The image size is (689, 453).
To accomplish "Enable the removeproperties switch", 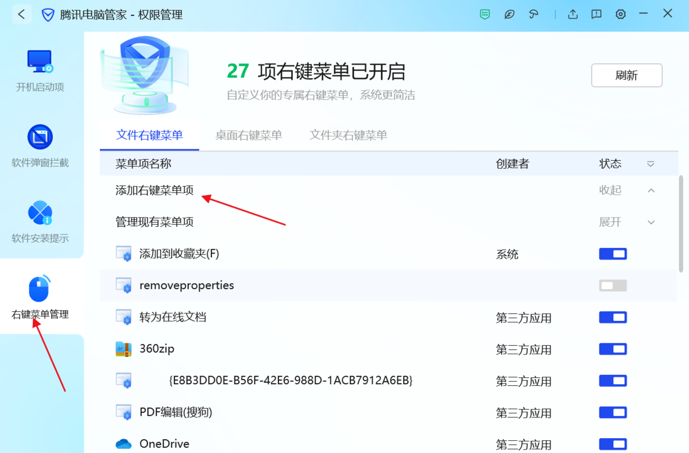I will tap(613, 285).
